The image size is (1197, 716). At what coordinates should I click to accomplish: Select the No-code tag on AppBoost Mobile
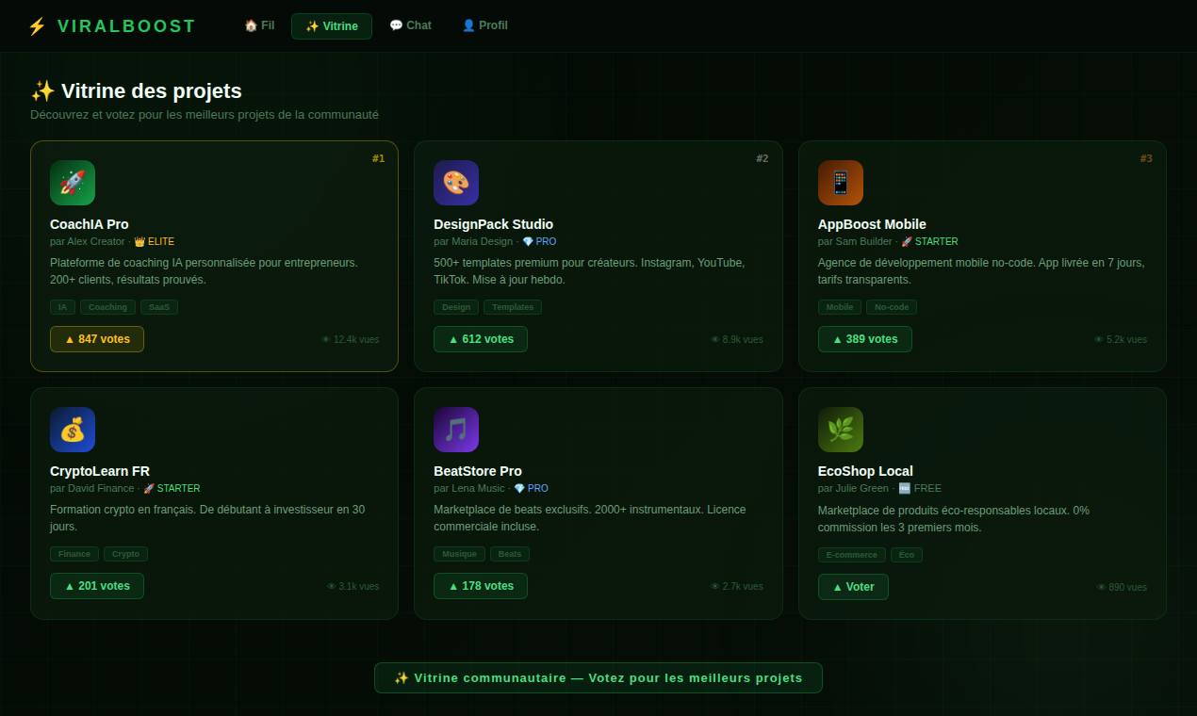[891, 306]
